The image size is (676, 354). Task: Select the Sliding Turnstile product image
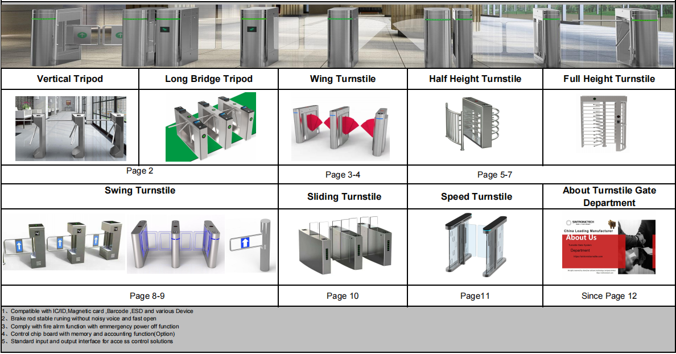343,246
